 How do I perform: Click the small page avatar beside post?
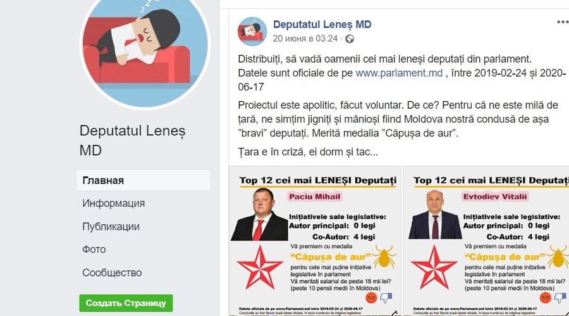coord(252,32)
